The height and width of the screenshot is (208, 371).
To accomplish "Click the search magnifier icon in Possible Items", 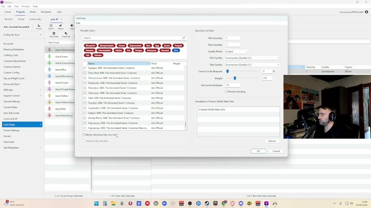I will [184, 38].
